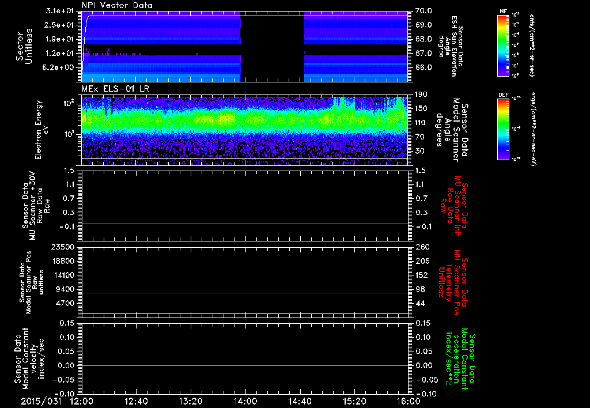This screenshot has width=590, height=408.
Task: Click the 68.0 sun elevation tick
Action: (423, 39)
